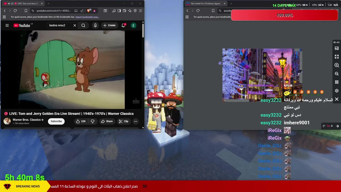Close the Tom and Jerry browser tab
The image size is (341, 192).
point(42,3)
